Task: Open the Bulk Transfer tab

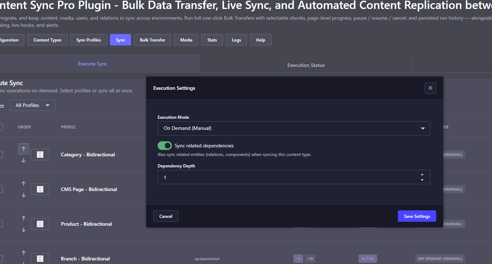Action: (x=153, y=40)
